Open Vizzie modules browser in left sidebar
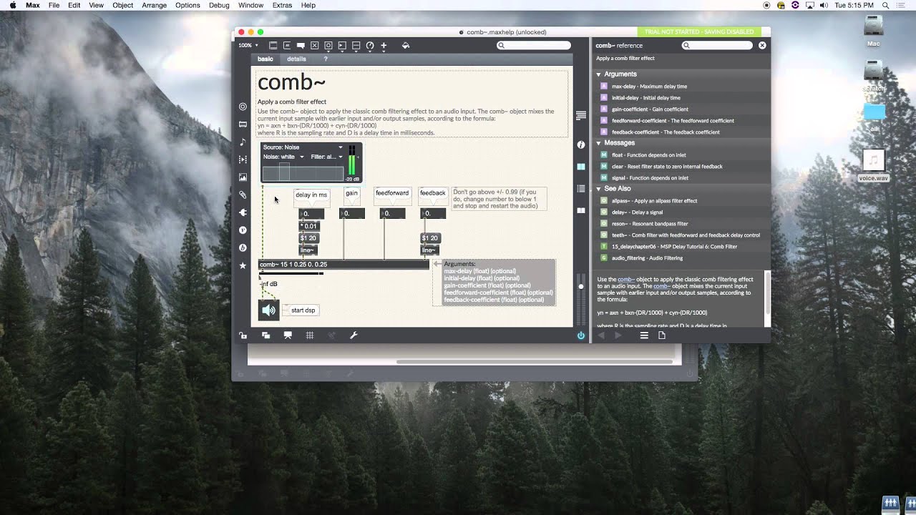 coord(243,230)
